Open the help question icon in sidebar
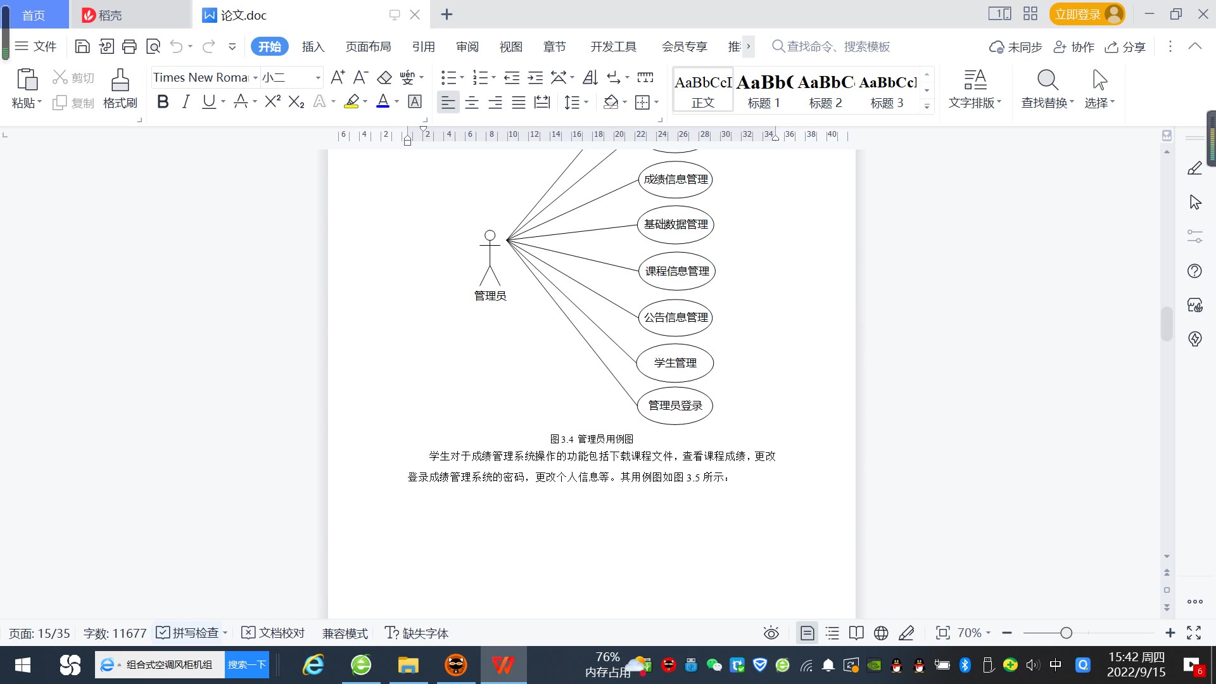The image size is (1216, 684). click(1194, 271)
